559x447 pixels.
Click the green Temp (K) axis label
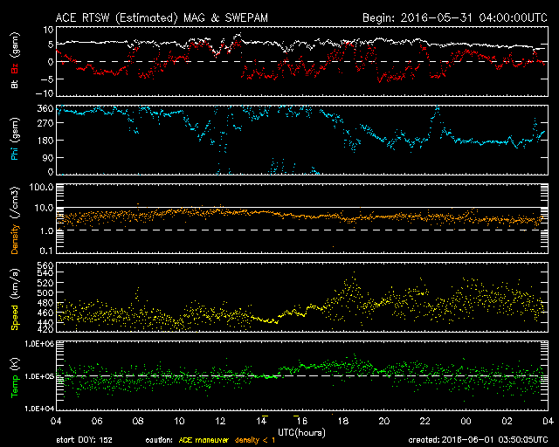pos(14,375)
